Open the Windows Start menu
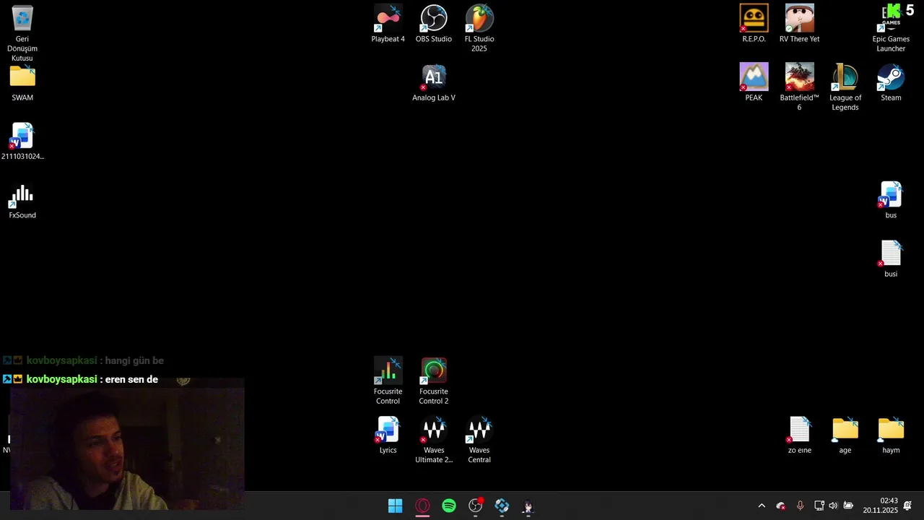Viewport: 924px width, 520px height. pyautogui.click(x=396, y=506)
